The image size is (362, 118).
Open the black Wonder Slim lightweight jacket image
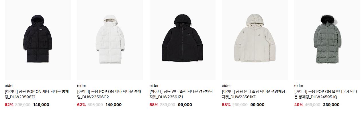point(183,40)
